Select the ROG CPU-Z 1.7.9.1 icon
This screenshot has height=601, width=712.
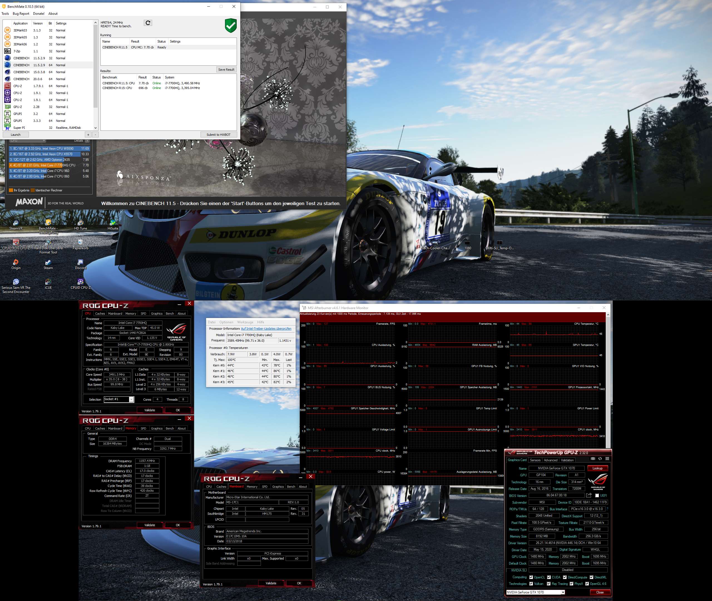7,86
